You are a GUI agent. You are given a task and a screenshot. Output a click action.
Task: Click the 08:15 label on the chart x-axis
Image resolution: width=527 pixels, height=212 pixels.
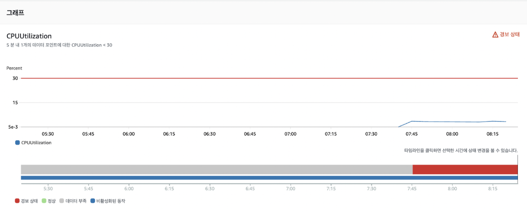(x=492, y=133)
